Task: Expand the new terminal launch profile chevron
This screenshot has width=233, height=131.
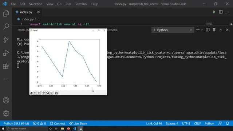Action: [202, 30]
